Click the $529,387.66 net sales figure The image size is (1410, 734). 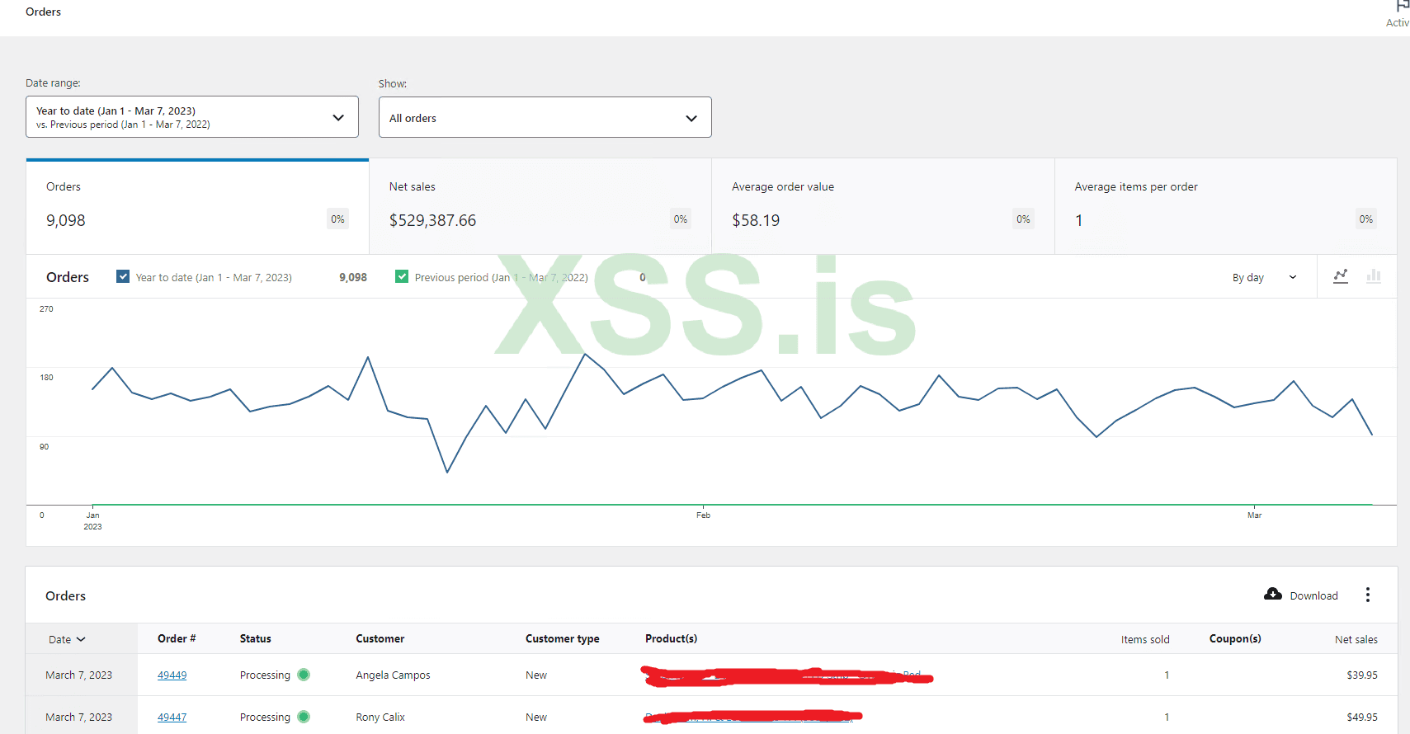click(x=432, y=220)
